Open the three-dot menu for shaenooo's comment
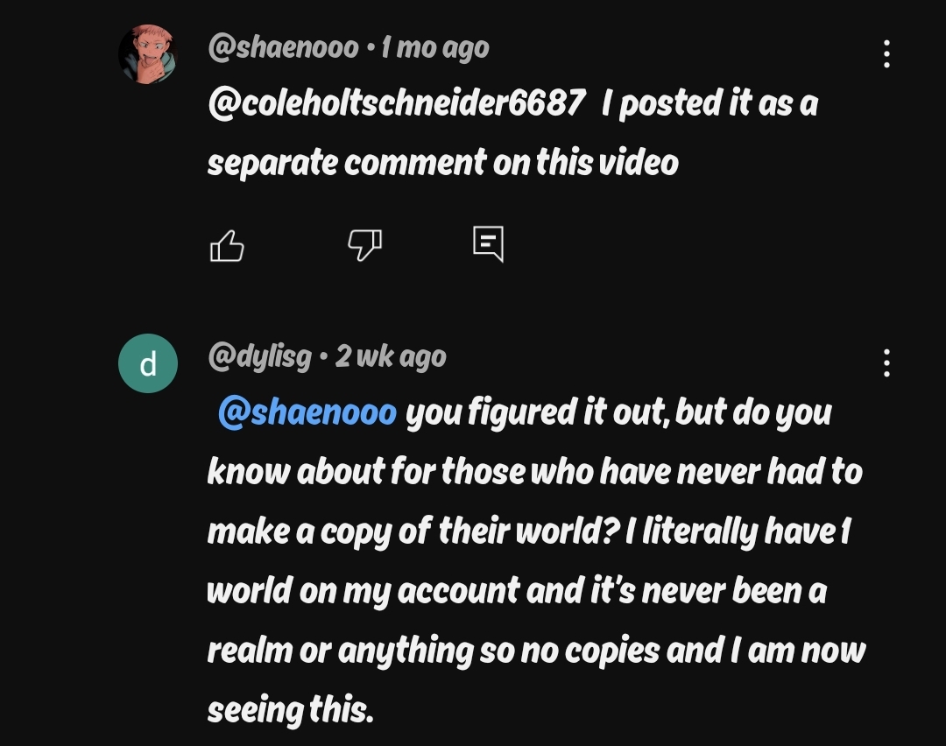 coord(886,54)
